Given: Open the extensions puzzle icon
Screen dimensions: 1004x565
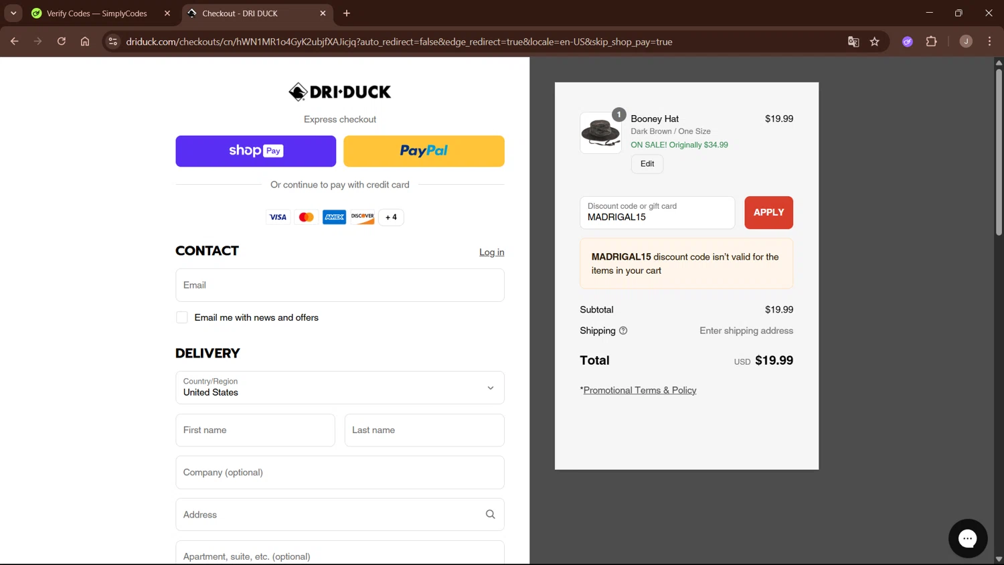Looking at the screenshot, I should pyautogui.click(x=931, y=42).
